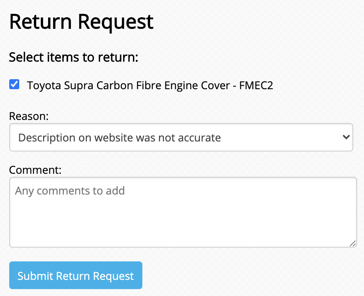
Task: Click the FMEC2 product code text
Action: click(x=256, y=85)
